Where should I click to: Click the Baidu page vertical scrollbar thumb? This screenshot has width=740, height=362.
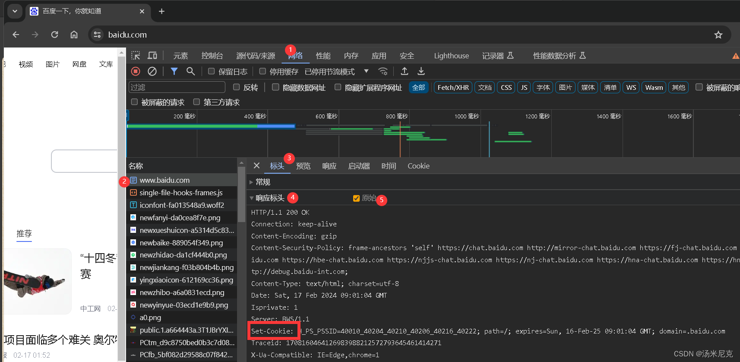(x=122, y=207)
